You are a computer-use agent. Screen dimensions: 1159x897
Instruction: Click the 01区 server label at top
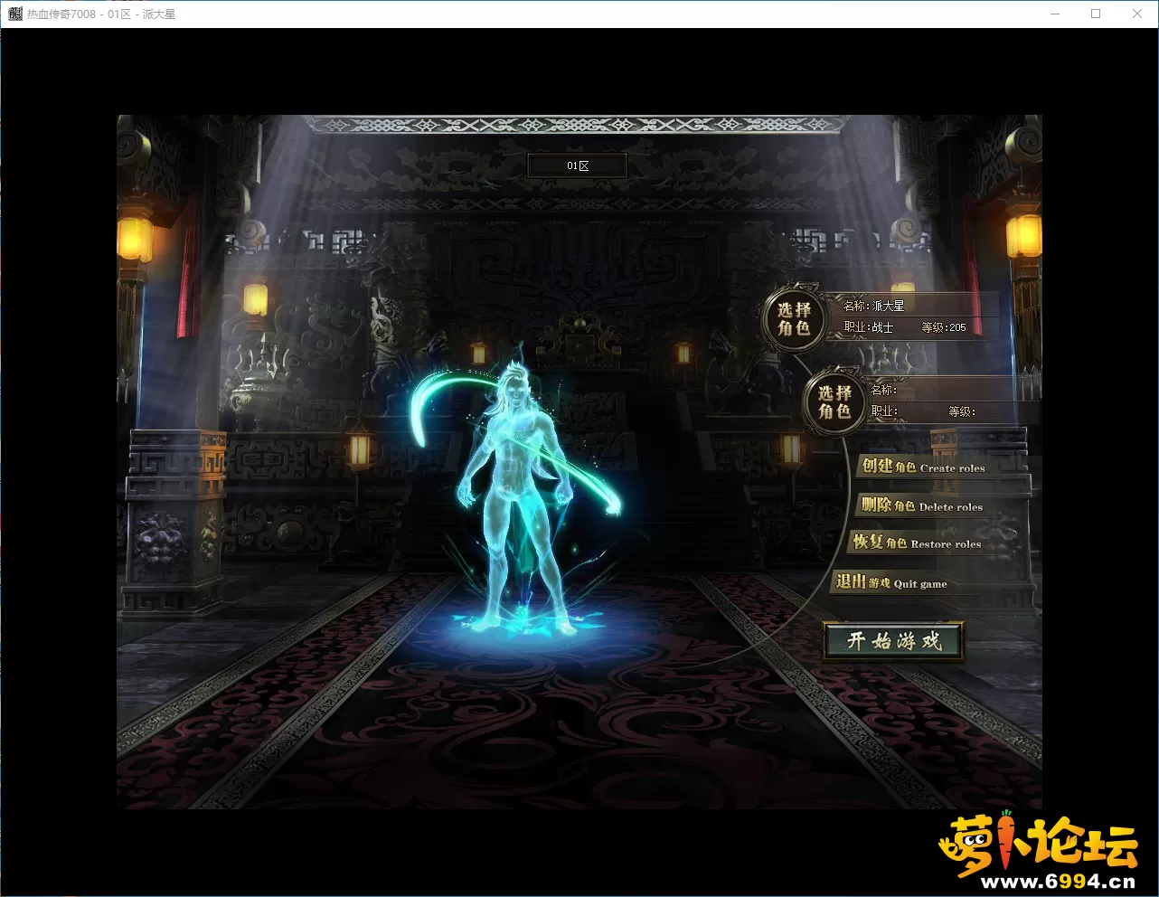click(578, 166)
